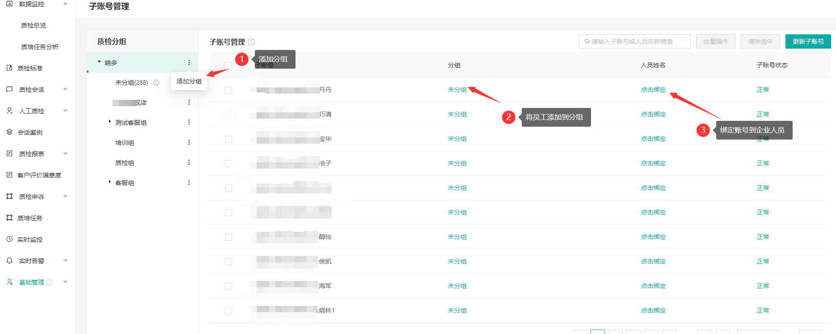The image size is (836, 334).
Task: Expand the 质检申诉 menu chevron
Action: point(65,196)
